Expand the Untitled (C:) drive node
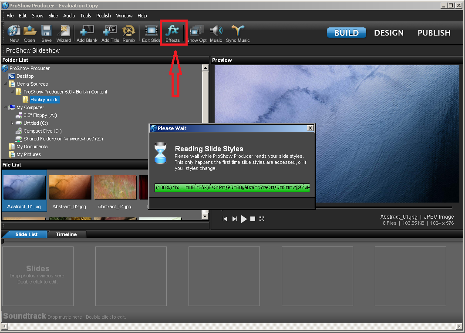465x333 pixels. click(x=12, y=123)
